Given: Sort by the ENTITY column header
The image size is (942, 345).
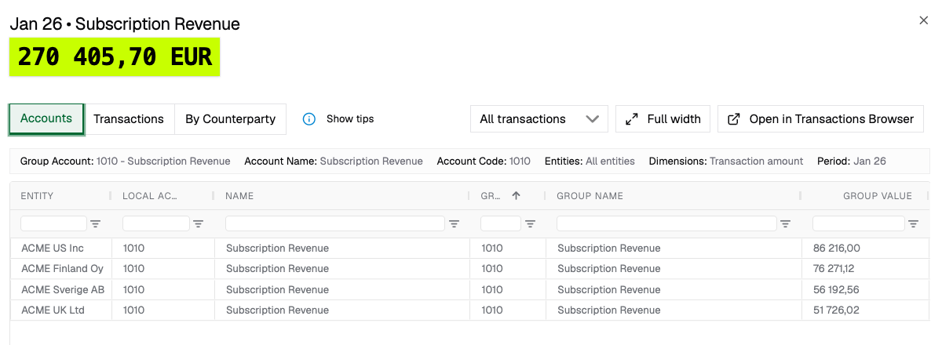Looking at the screenshot, I should [x=38, y=196].
